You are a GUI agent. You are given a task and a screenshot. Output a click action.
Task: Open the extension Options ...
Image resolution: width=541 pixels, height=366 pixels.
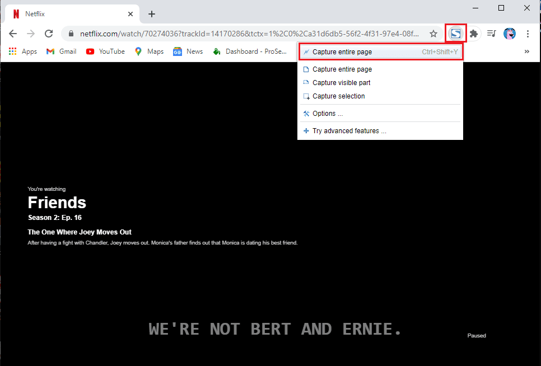pyautogui.click(x=380, y=114)
